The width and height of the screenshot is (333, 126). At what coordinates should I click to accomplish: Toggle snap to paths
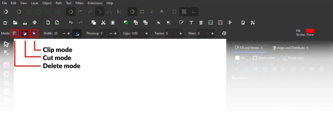point(100,12)
